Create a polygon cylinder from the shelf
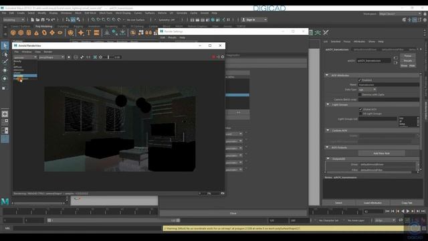The width and height of the screenshot is (428, 241). [x=29, y=33]
